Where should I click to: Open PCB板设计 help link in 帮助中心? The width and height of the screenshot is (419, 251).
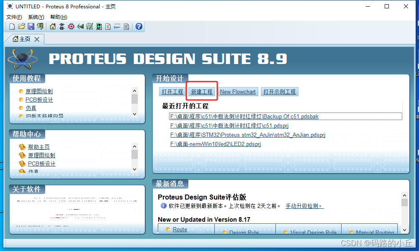coord(42,164)
